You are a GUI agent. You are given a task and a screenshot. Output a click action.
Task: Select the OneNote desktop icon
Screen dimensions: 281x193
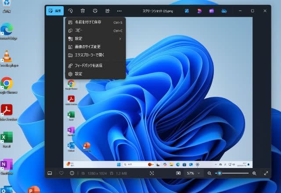pyautogui.click(x=7, y=167)
